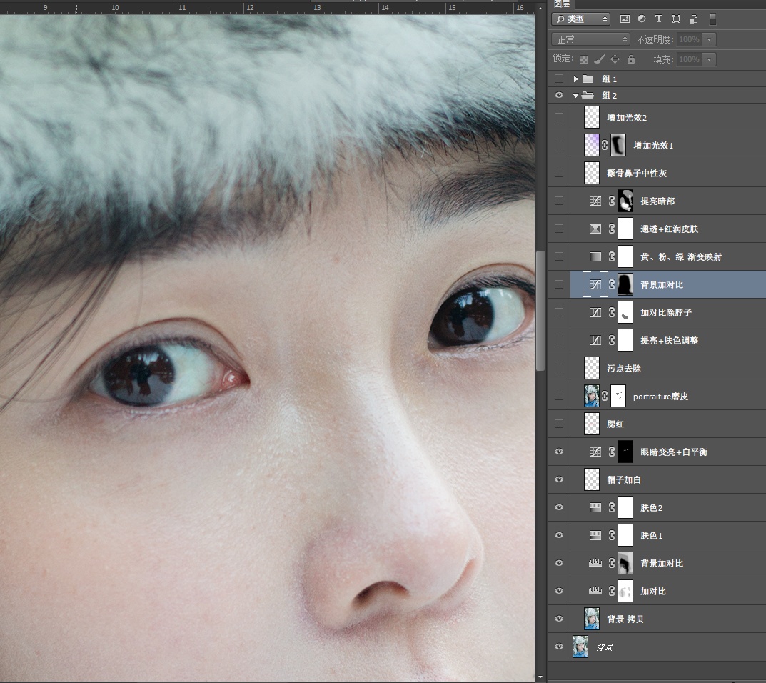Click the canvas scroll up arrow

(540, 9)
